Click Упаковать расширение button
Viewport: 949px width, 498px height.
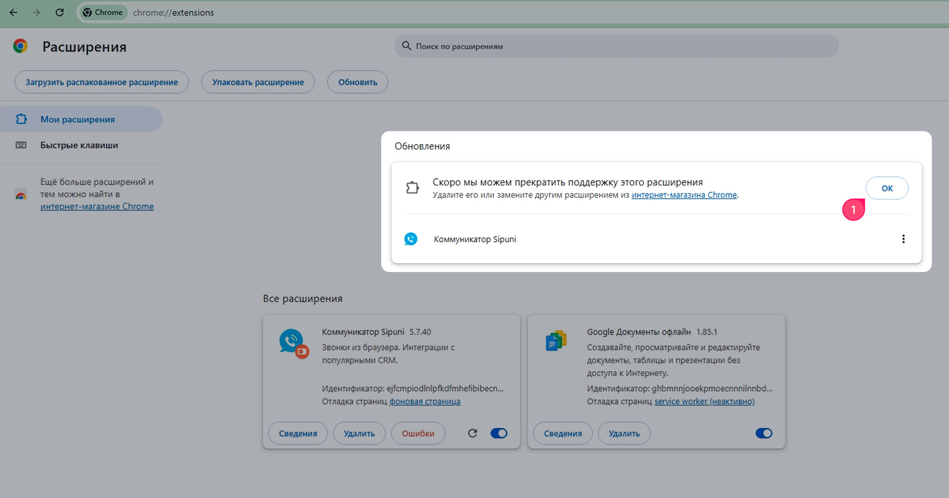pos(258,82)
